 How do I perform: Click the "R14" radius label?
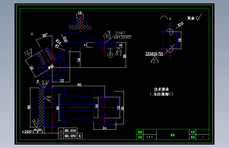[59, 42]
